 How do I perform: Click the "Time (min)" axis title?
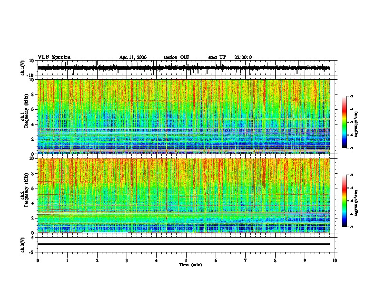tap(190, 265)
